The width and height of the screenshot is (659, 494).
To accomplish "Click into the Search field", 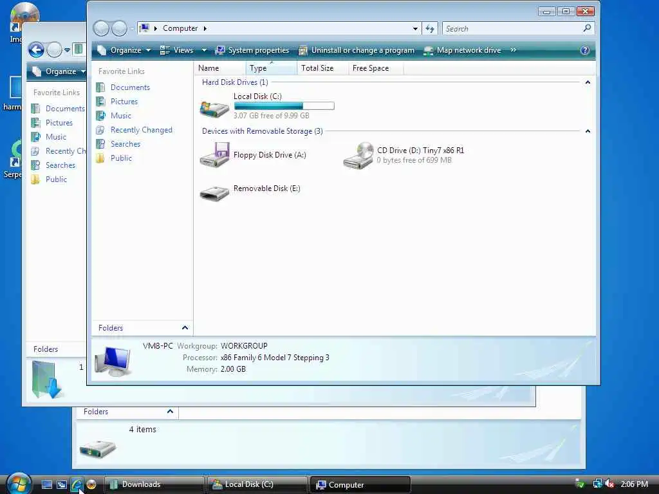I will (x=513, y=28).
